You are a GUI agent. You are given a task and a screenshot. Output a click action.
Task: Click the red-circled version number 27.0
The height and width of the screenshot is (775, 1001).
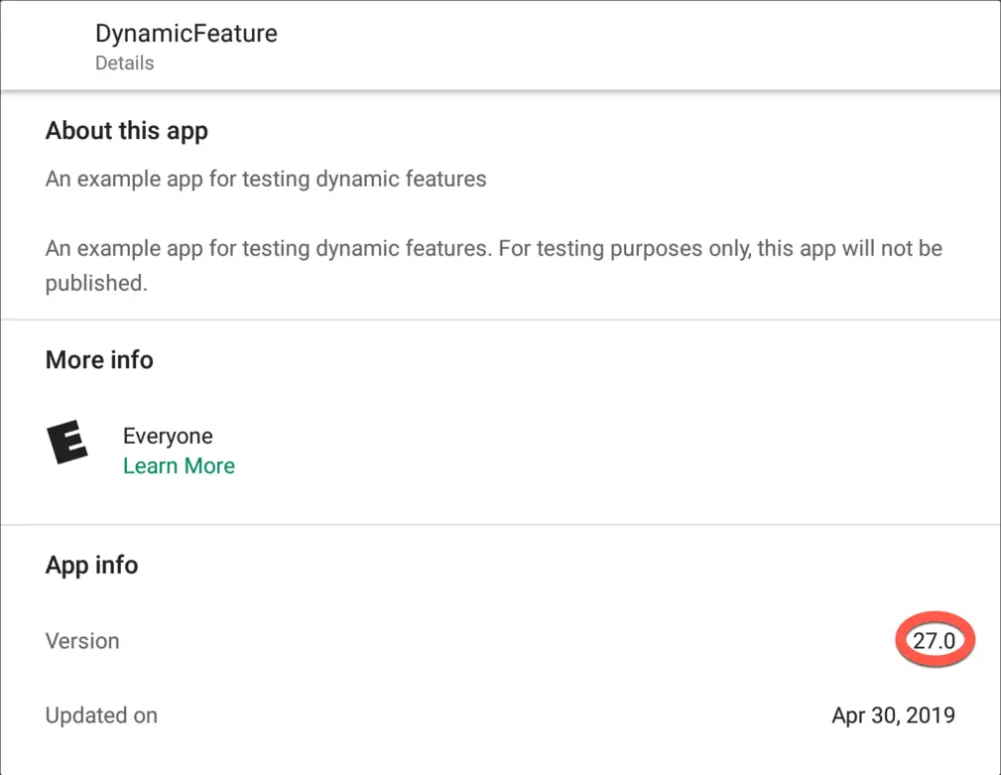coord(934,641)
